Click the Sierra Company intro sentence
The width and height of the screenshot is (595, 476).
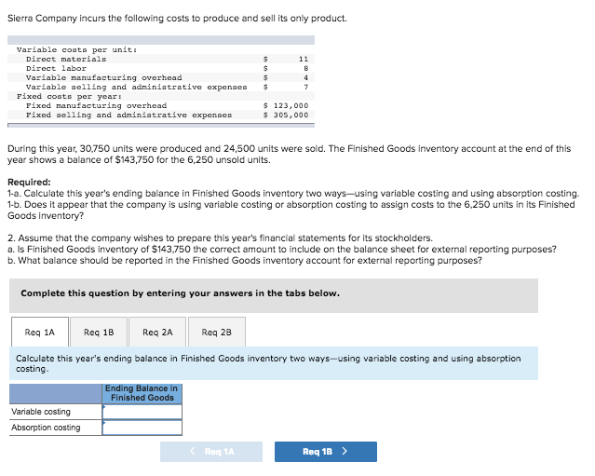pyautogui.click(x=177, y=19)
